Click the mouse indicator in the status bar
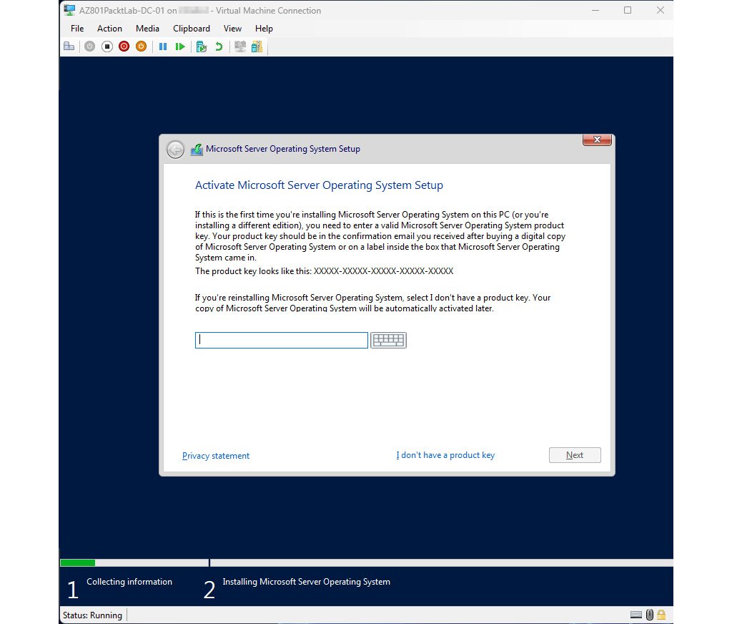The image size is (732, 624). 649,615
